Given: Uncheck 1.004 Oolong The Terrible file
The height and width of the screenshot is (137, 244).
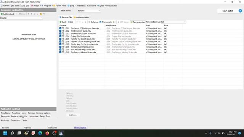Looking at the screenshot, I should 60,36.
